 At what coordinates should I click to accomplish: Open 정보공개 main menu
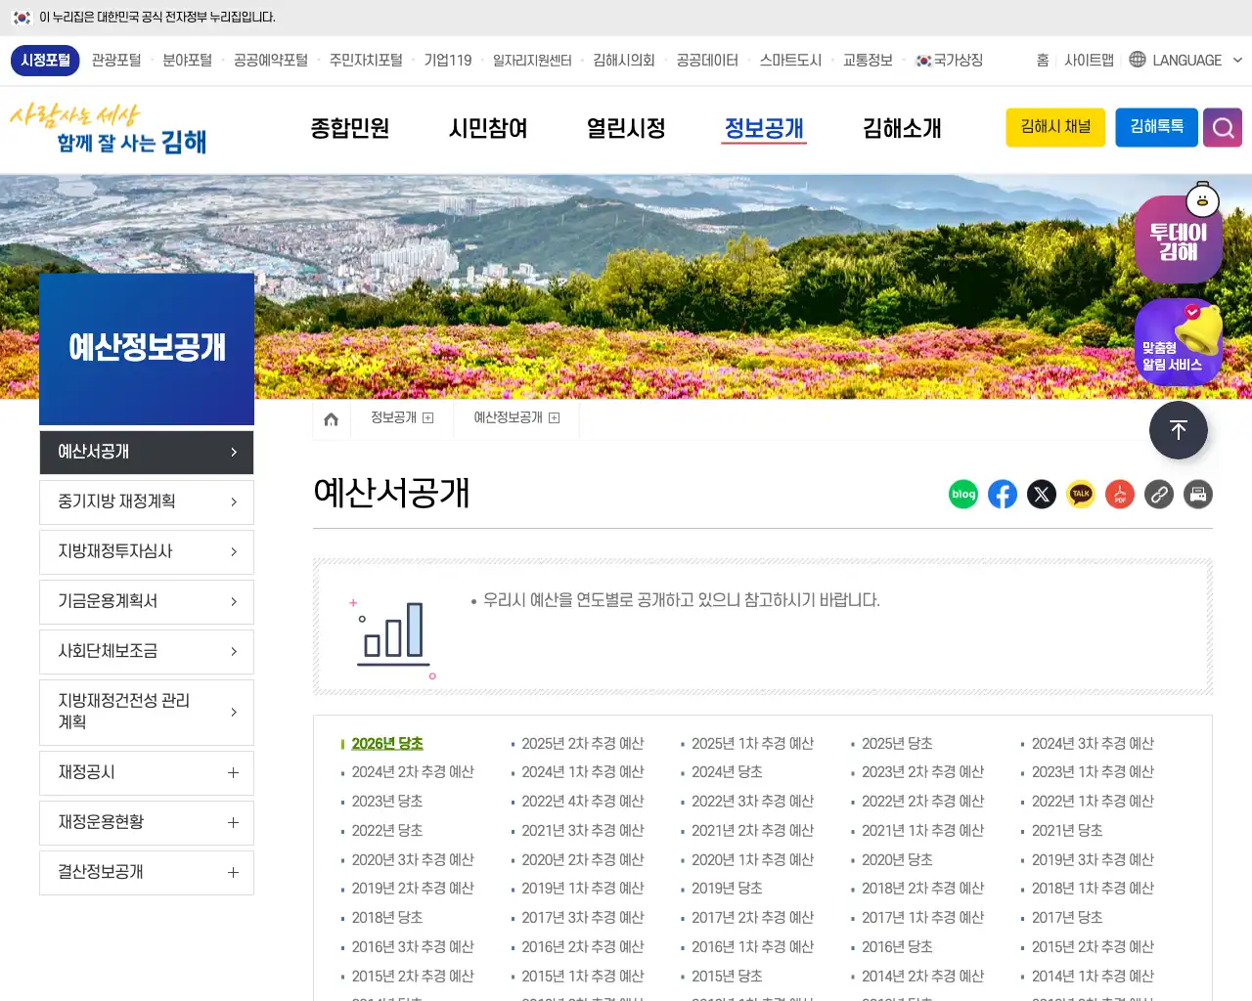pyautogui.click(x=764, y=128)
